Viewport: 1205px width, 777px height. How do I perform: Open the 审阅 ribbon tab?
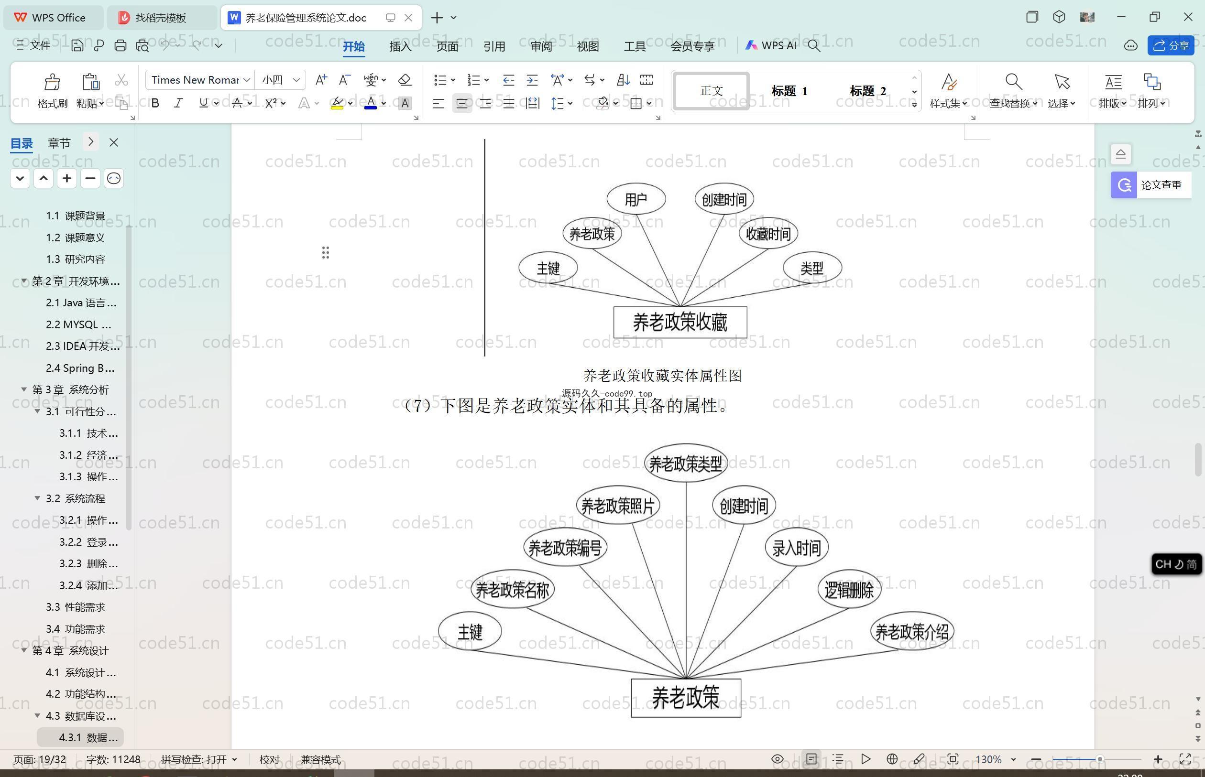click(541, 46)
